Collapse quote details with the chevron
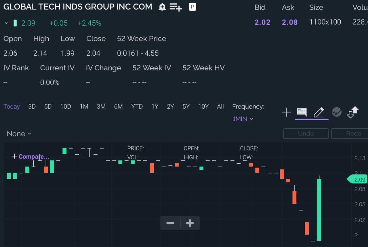The width and height of the screenshot is (368, 247). pos(6,23)
